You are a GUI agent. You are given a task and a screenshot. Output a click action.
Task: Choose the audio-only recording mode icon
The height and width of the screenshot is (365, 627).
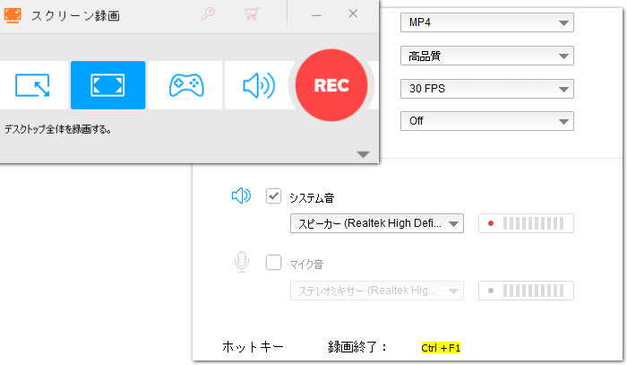[259, 85]
